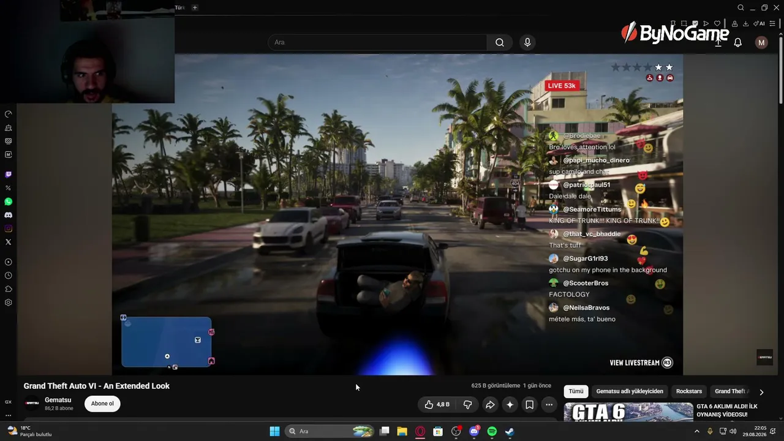
Task: Open Twitch in the Opera GX sidebar
Action: 8,175
